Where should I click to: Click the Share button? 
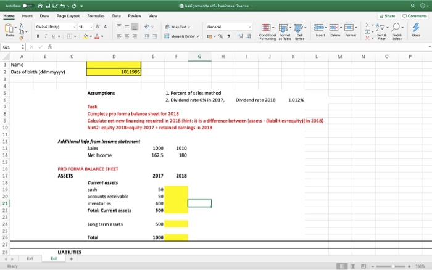387,16
